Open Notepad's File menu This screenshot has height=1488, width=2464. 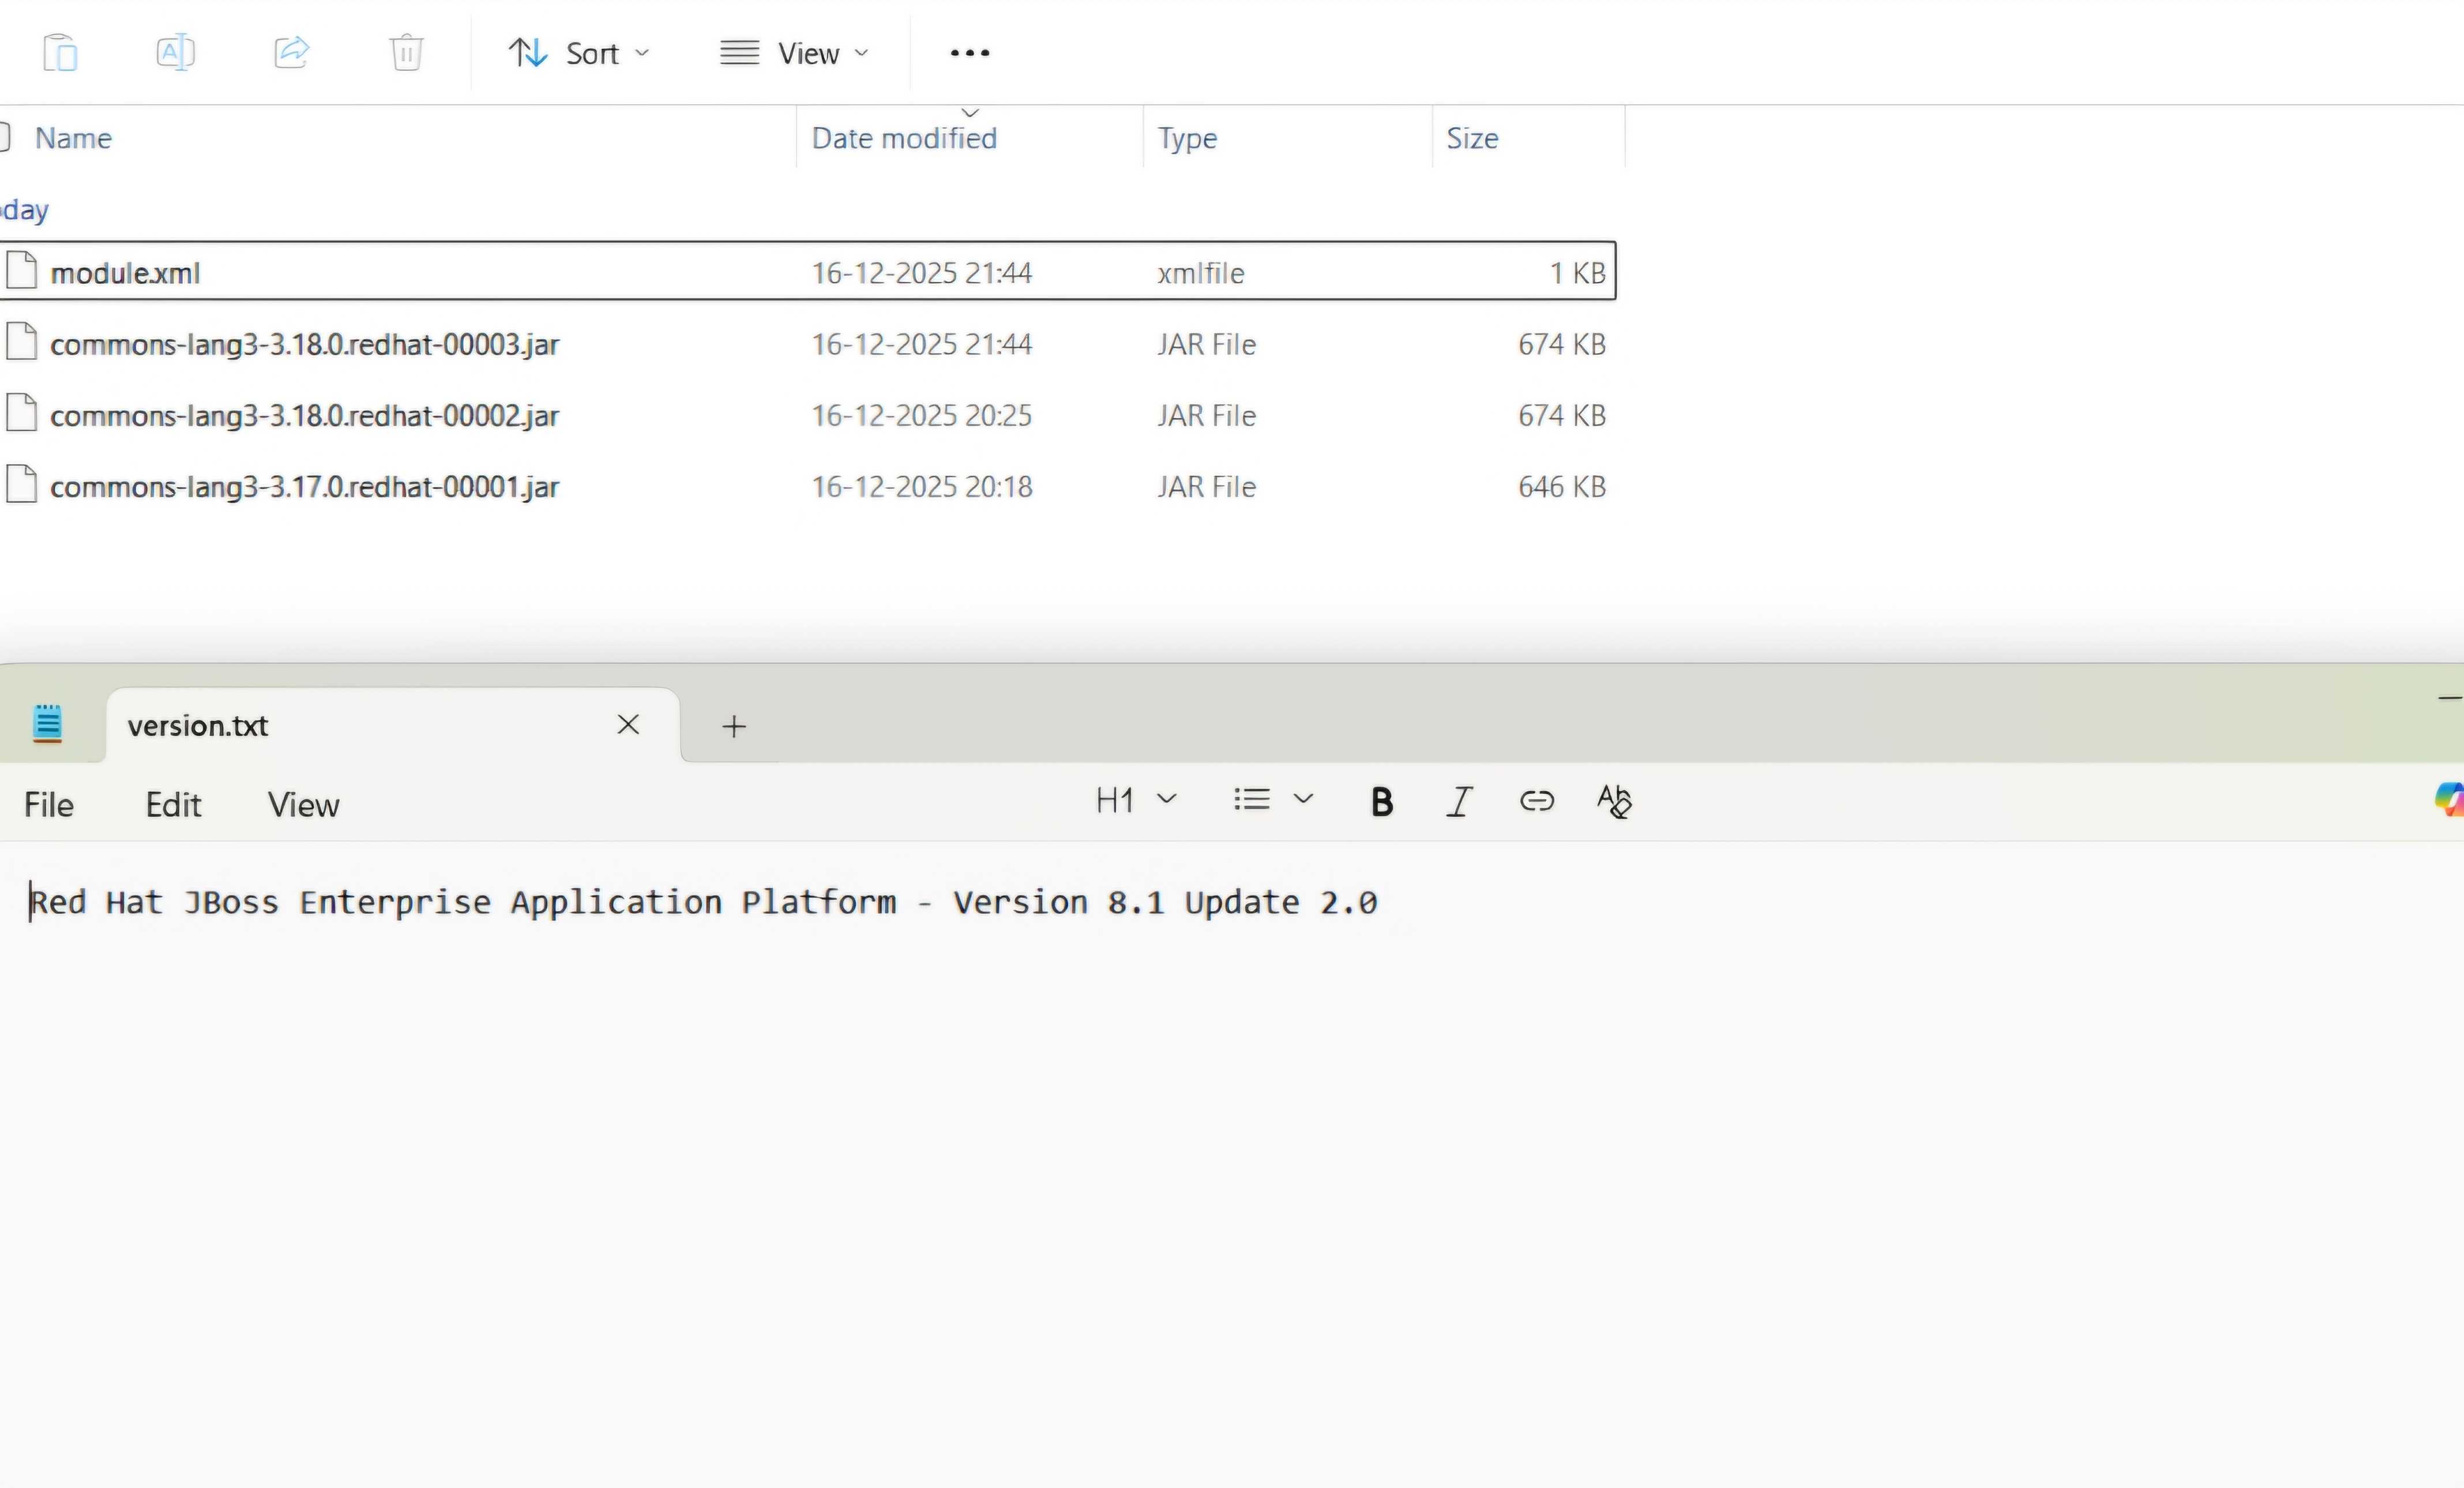click(x=48, y=805)
